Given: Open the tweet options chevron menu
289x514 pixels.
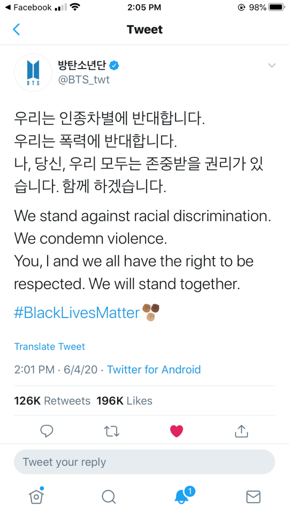Looking at the screenshot, I should tap(272, 65).
